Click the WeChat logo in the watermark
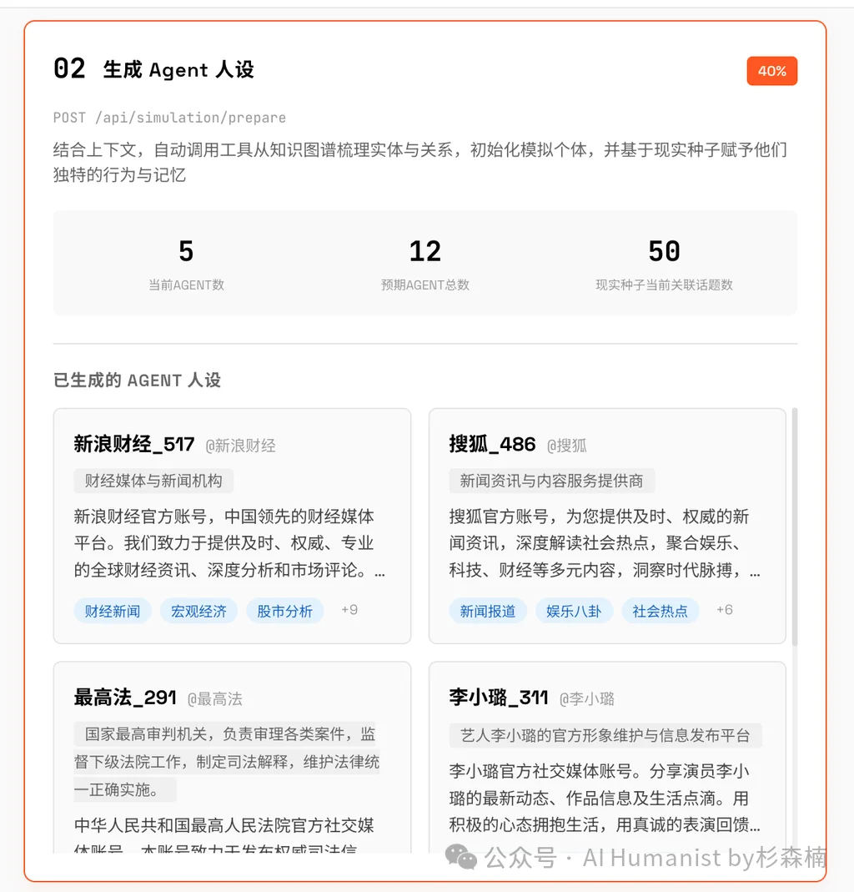The height and width of the screenshot is (892, 854). coord(461,856)
